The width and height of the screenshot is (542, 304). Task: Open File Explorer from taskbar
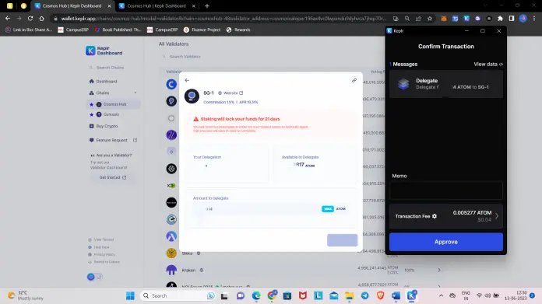click(349, 295)
